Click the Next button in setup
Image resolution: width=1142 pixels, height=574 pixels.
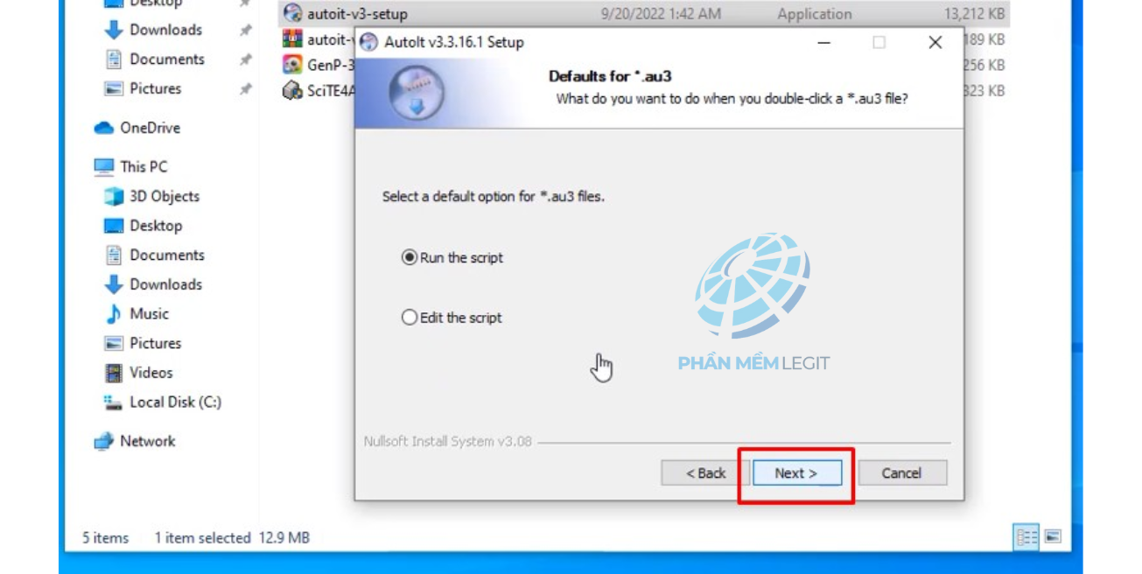pyautogui.click(x=796, y=473)
